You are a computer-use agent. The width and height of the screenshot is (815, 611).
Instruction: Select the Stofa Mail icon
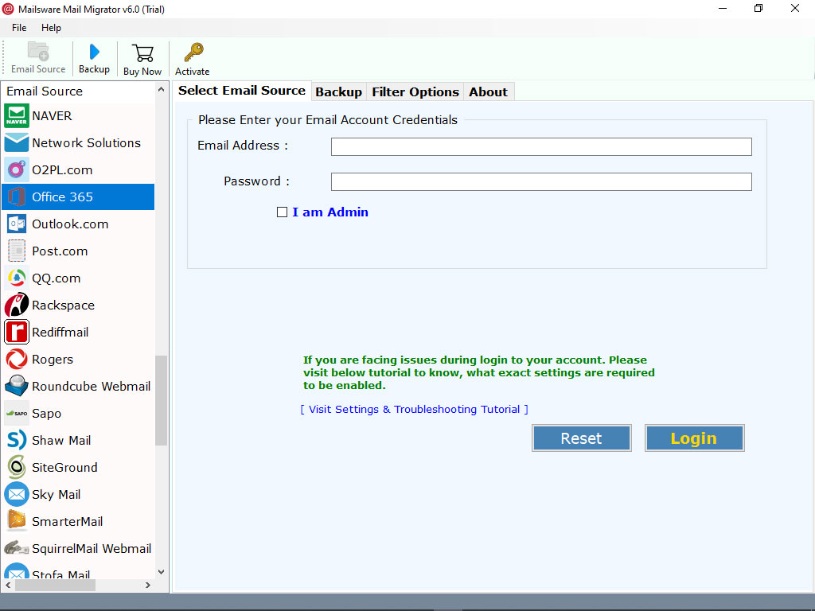click(17, 571)
